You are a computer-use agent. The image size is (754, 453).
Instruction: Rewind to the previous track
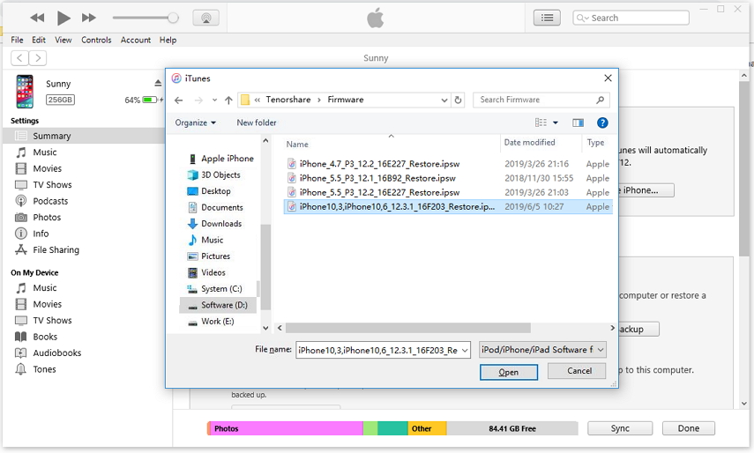click(x=37, y=18)
